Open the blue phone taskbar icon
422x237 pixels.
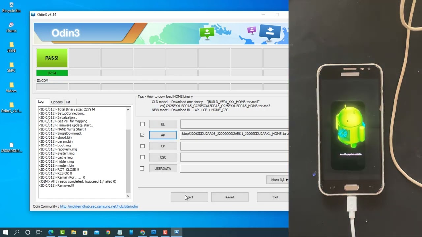131,232
